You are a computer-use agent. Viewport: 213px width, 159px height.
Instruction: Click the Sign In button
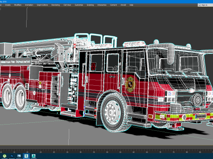(205, 5)
